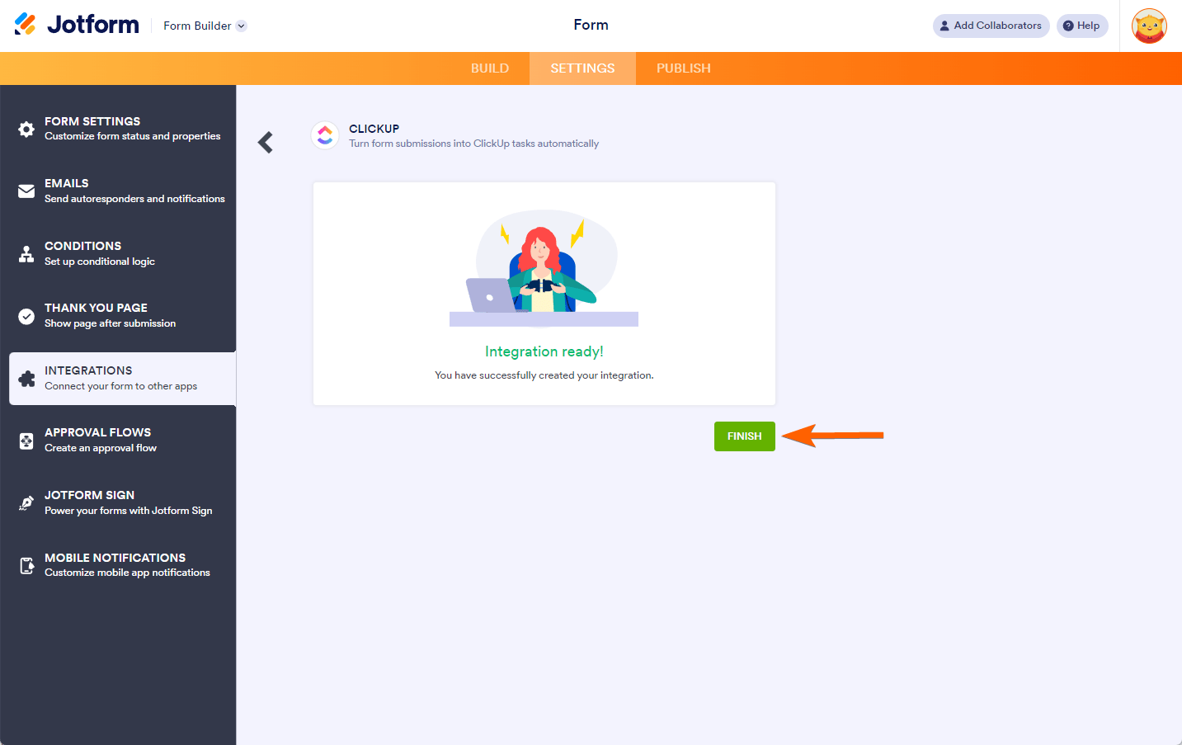The image size is (1182, 745).
Task: Select the Integrations section
Action: (x=122, y=379)
